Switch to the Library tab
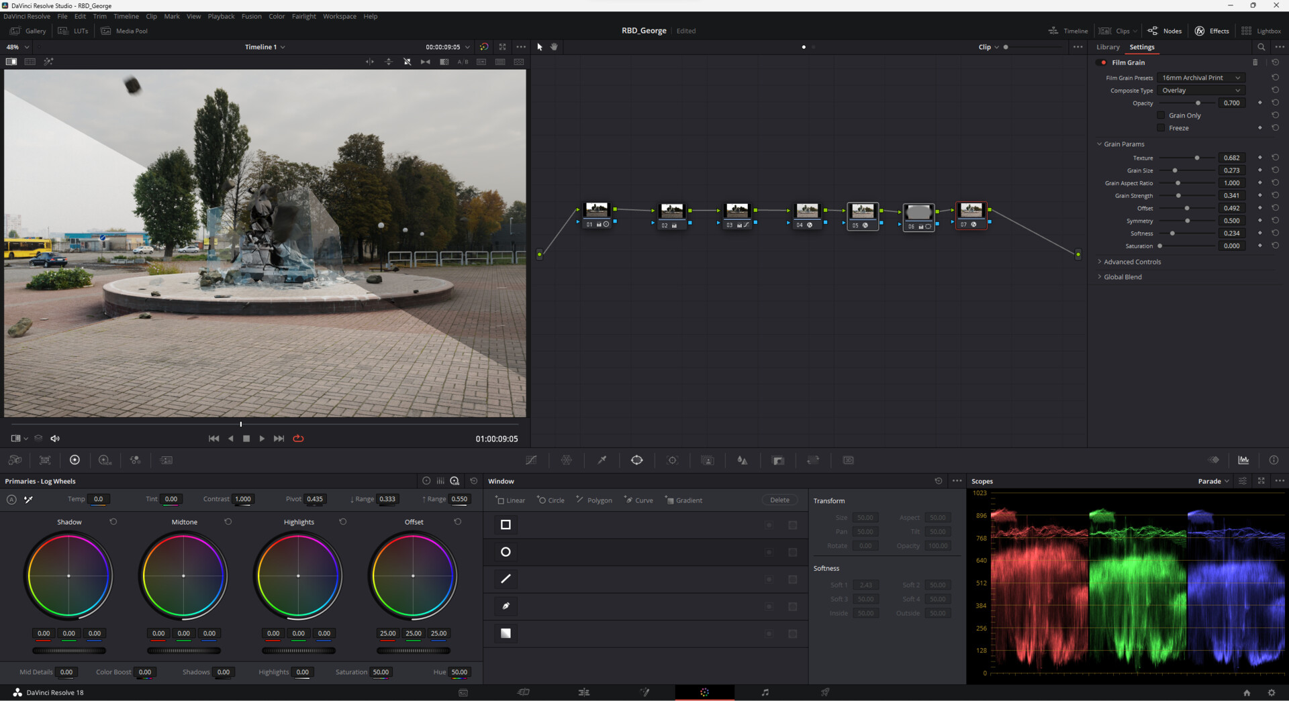1289x701 pixels. (x=1108, y=47)
